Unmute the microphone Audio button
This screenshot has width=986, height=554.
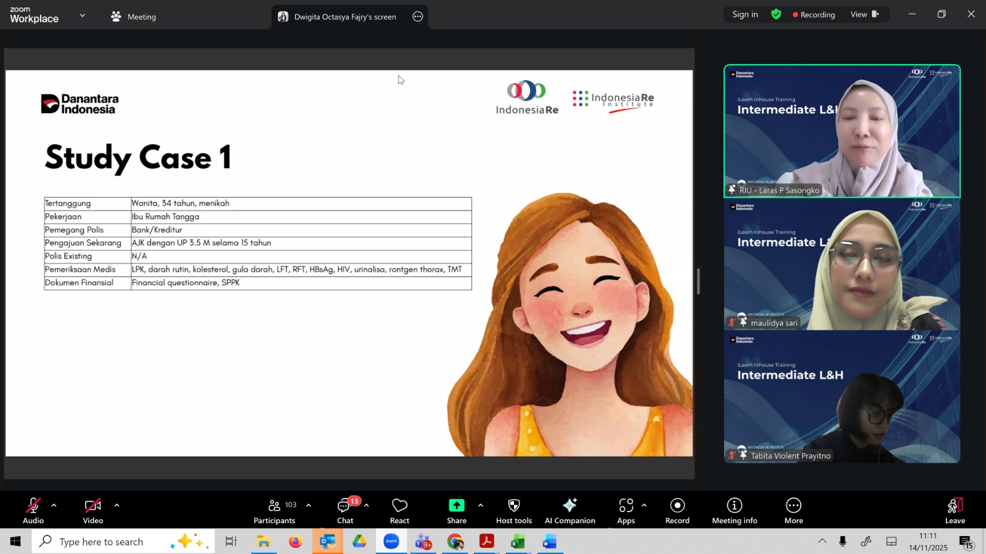[33, 510]
